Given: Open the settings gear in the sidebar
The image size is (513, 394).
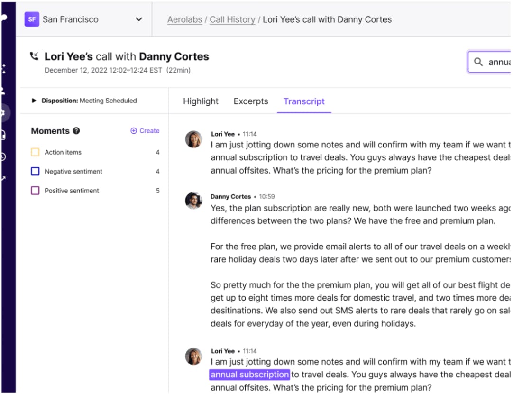Looking at the screenshot, I should click(4, 113).
